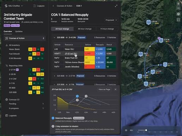Open the Courses of Action breadcrumb

click(x=65, y=6)
